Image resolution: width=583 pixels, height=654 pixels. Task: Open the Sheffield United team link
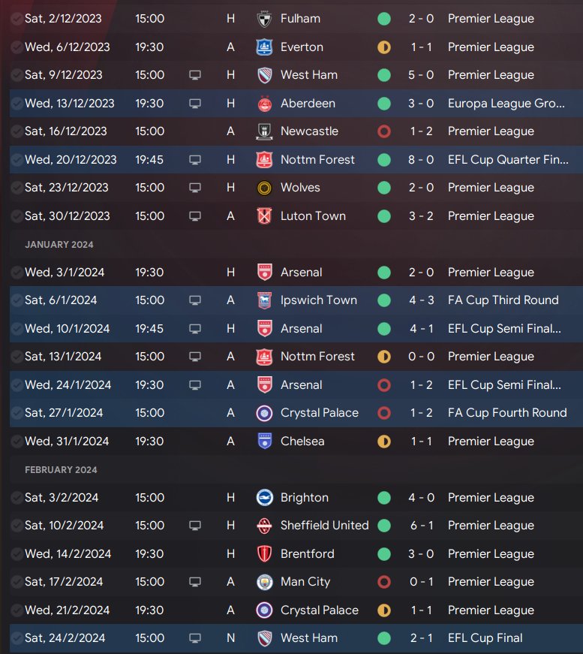coord(324,526)
